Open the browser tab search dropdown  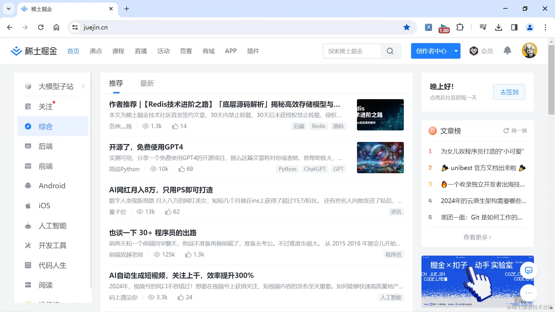[x=8, y=9]
